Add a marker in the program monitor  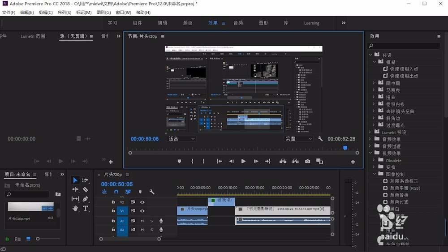179,161
